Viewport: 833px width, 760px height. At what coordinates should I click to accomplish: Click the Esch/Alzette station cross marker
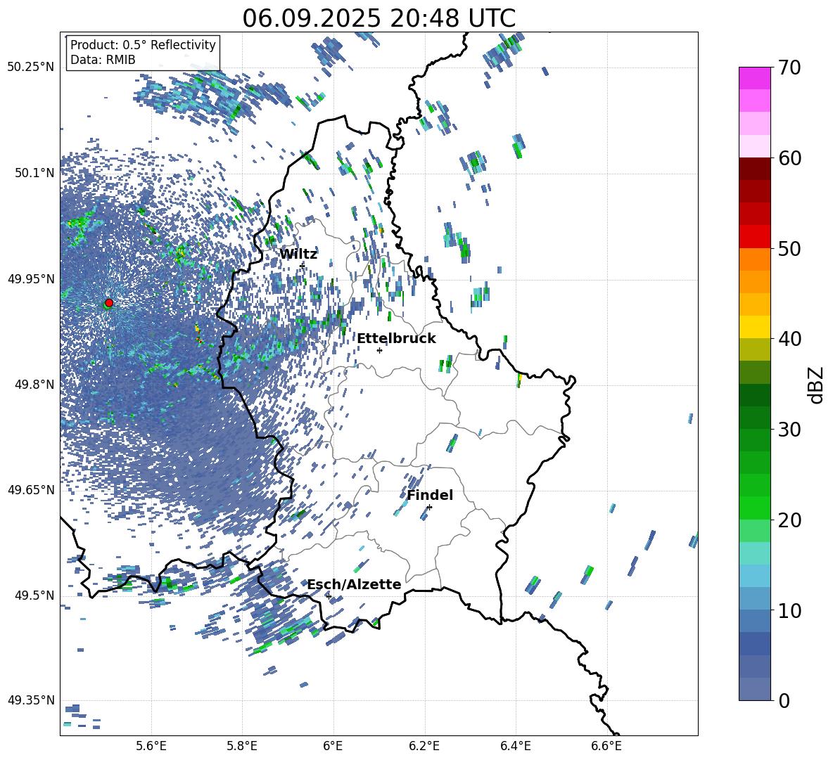[329, 596]
